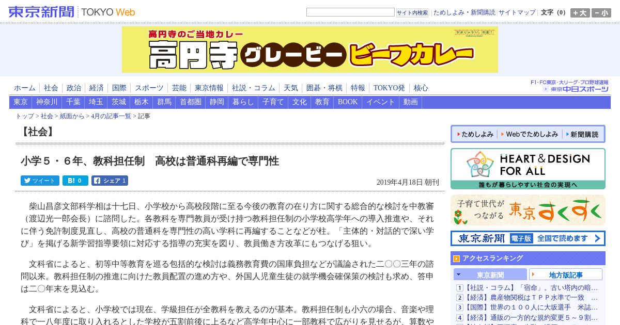
Task: Open the サイトマップ link
Action: [x=517, y=12]
